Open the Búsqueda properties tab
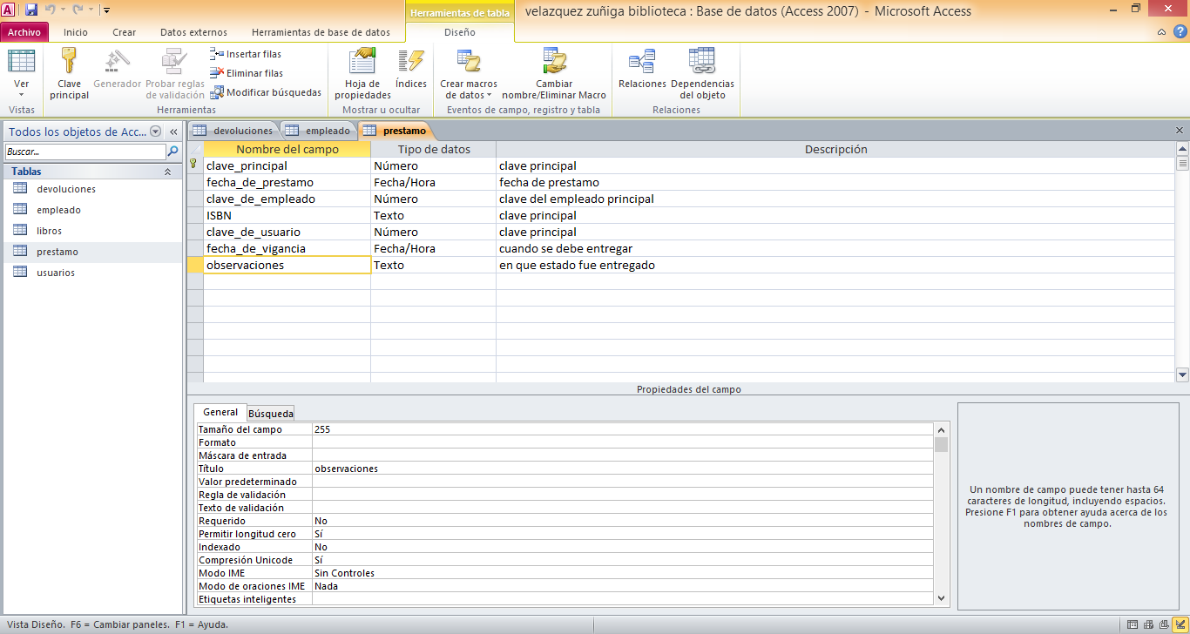Screen dimensions: 1190x634 (x=271, y=414)
